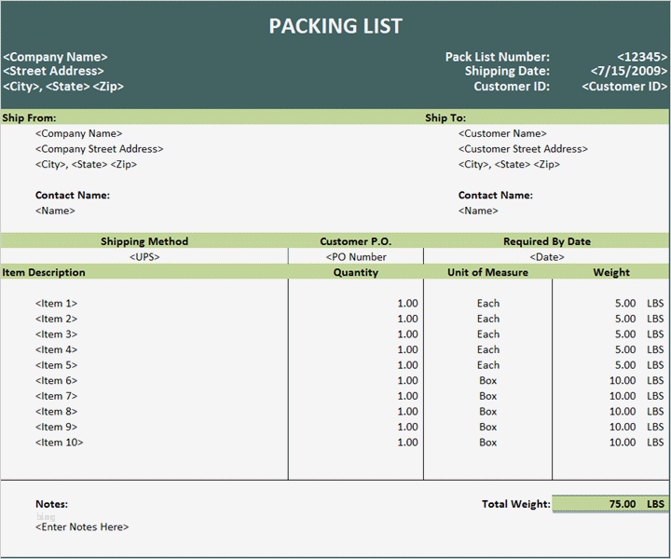Select the Item Description column header
This screenshot has height=559, width=671.
point(44,273)
